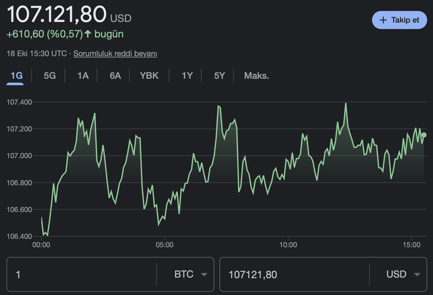Click the BTC amount field showing 1
The height and width of the screenshot is (295, 433).
pyautogui.click(x=81, y=274)
